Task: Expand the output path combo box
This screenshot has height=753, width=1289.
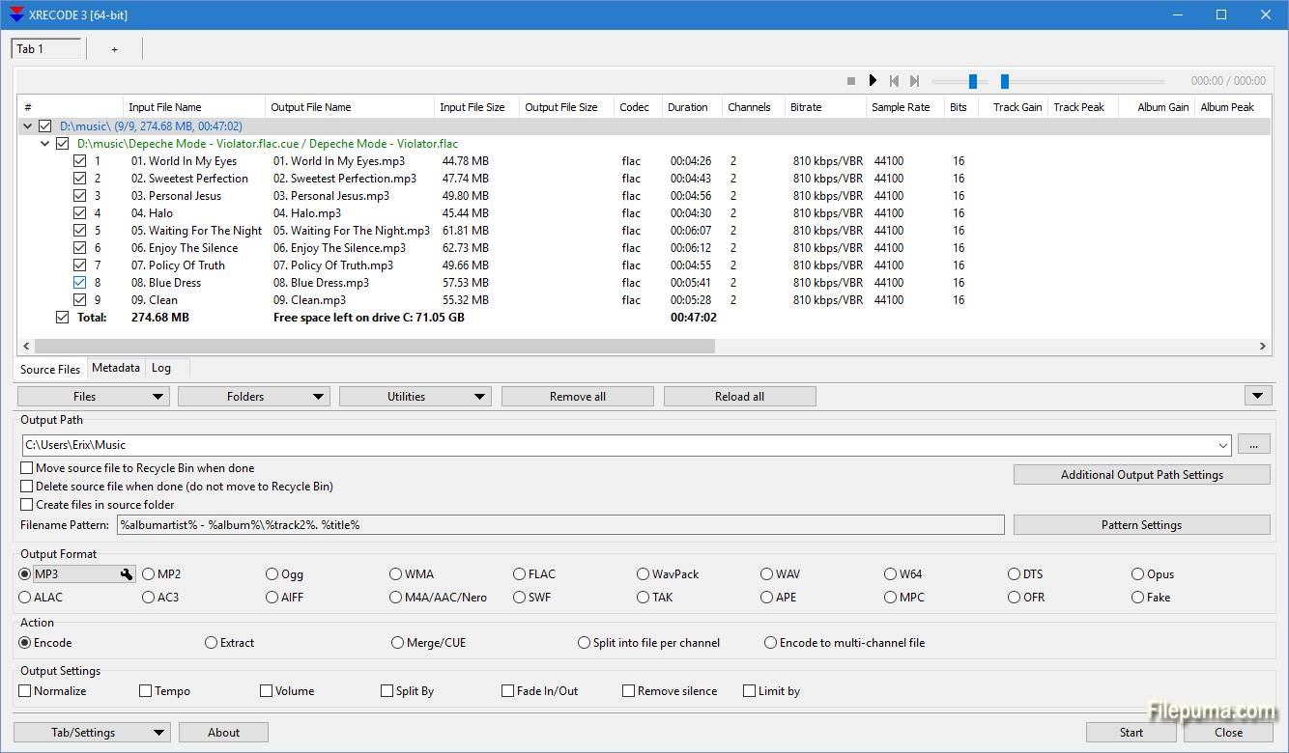Action: click(1223, 445)
